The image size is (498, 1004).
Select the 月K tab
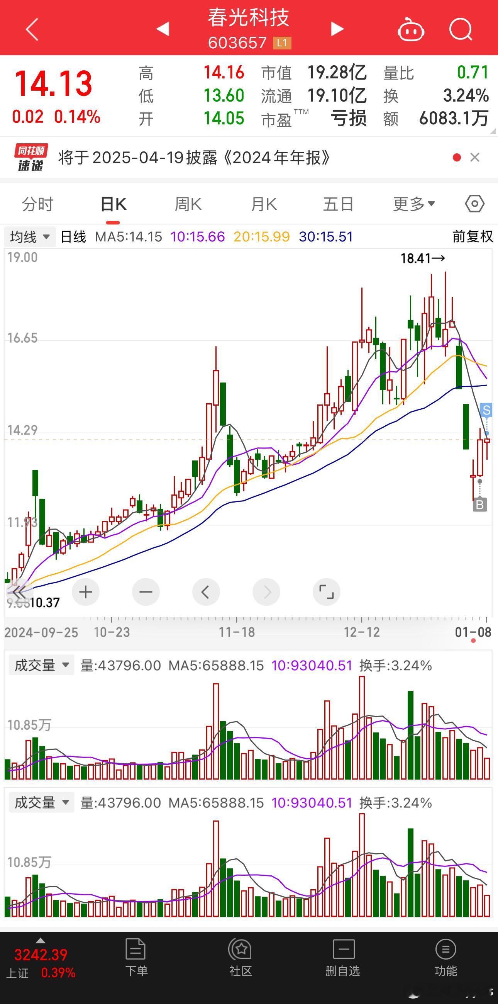[x=264, y=204]
